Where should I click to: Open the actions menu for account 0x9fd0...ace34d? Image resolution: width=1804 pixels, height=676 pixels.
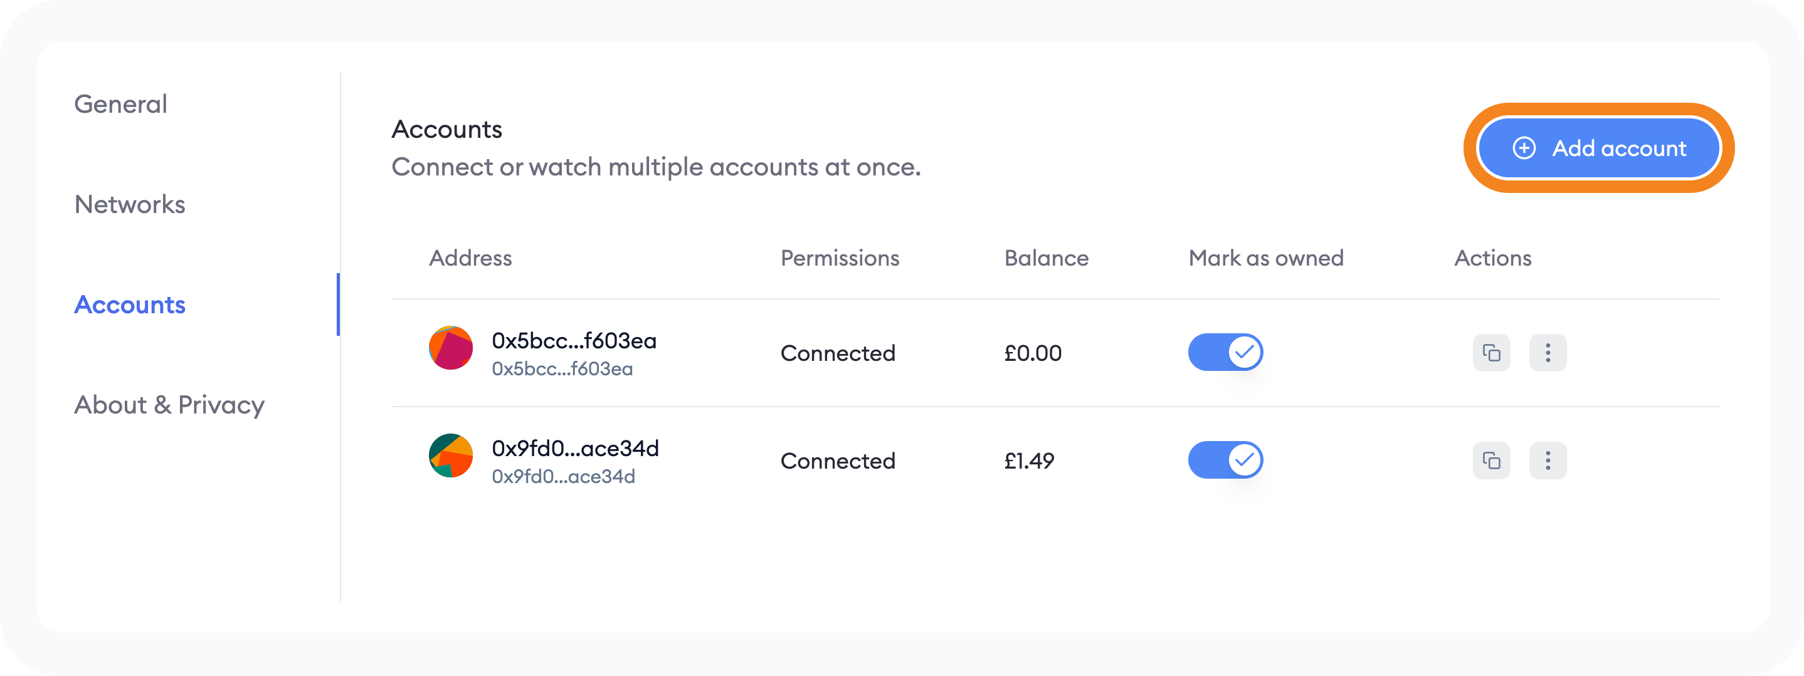click(1548, 460)
